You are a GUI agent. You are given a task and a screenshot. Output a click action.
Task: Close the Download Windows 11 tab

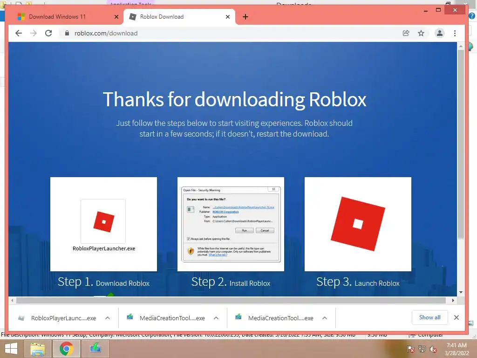[116, 17]
